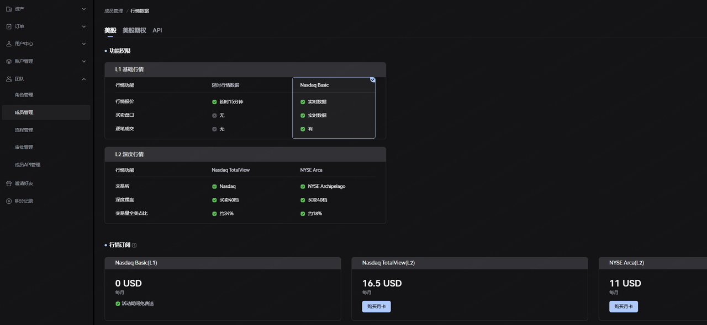
Task: Select the Nasdaq Basic column card
Action: coord(334,108)
